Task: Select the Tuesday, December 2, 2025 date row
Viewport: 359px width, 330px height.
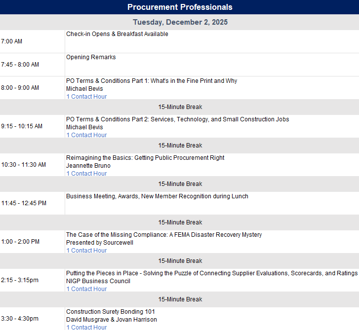Action: tap(180, 22)
